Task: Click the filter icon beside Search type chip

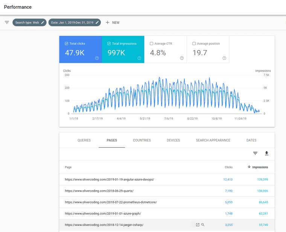Action: tap(7, 23)
